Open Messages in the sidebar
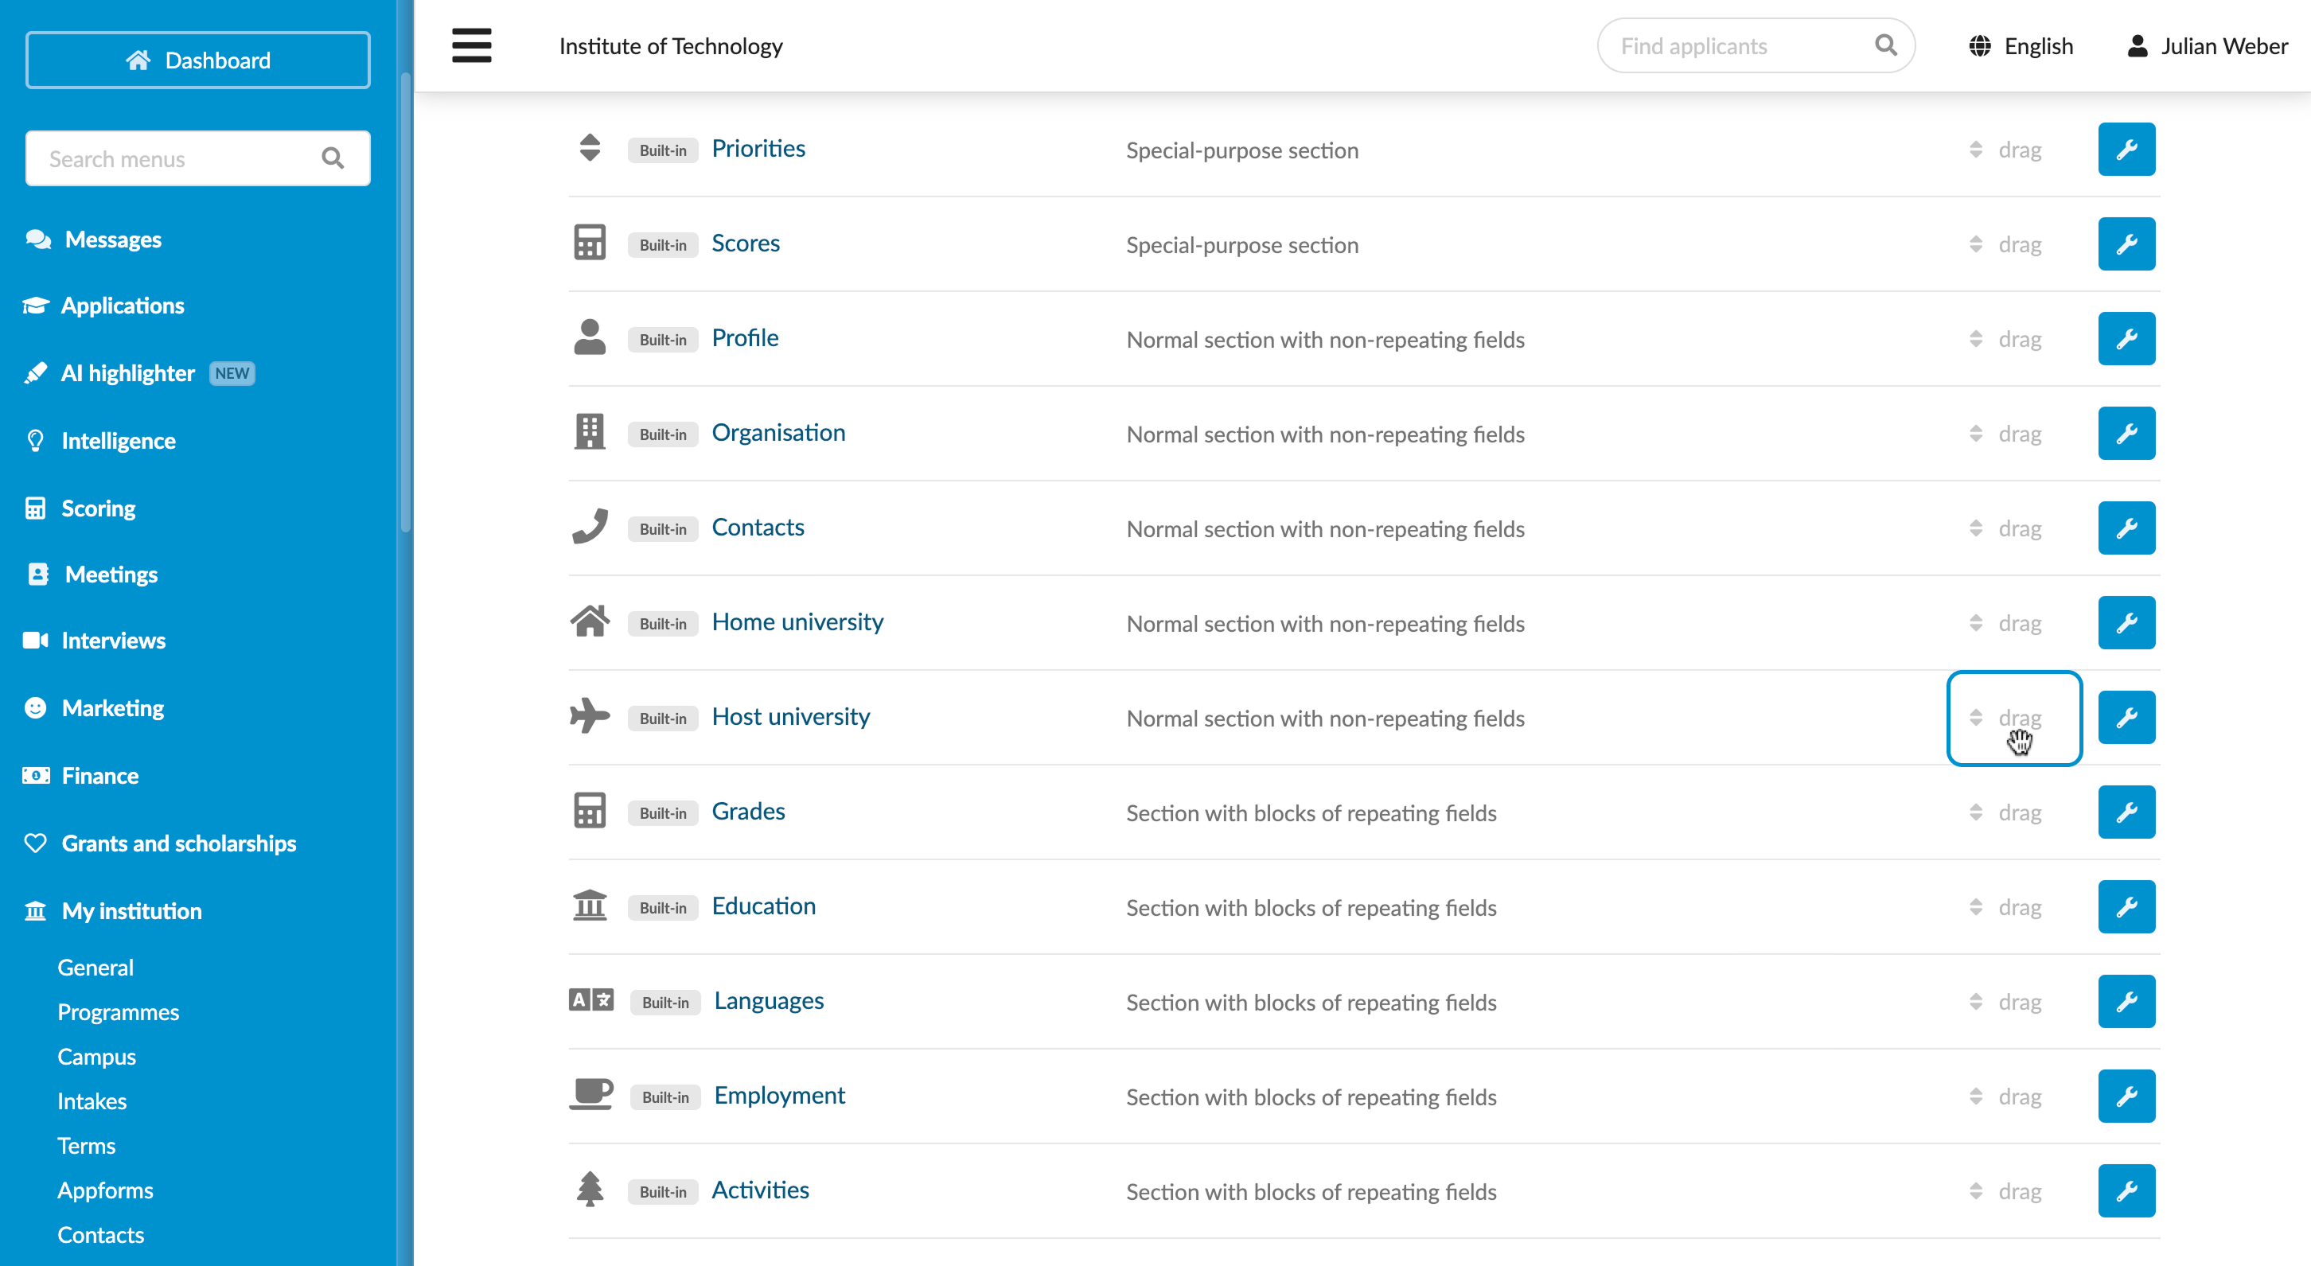The image size is (2311, 1266). pyautogui.click(x=113, y=240)
